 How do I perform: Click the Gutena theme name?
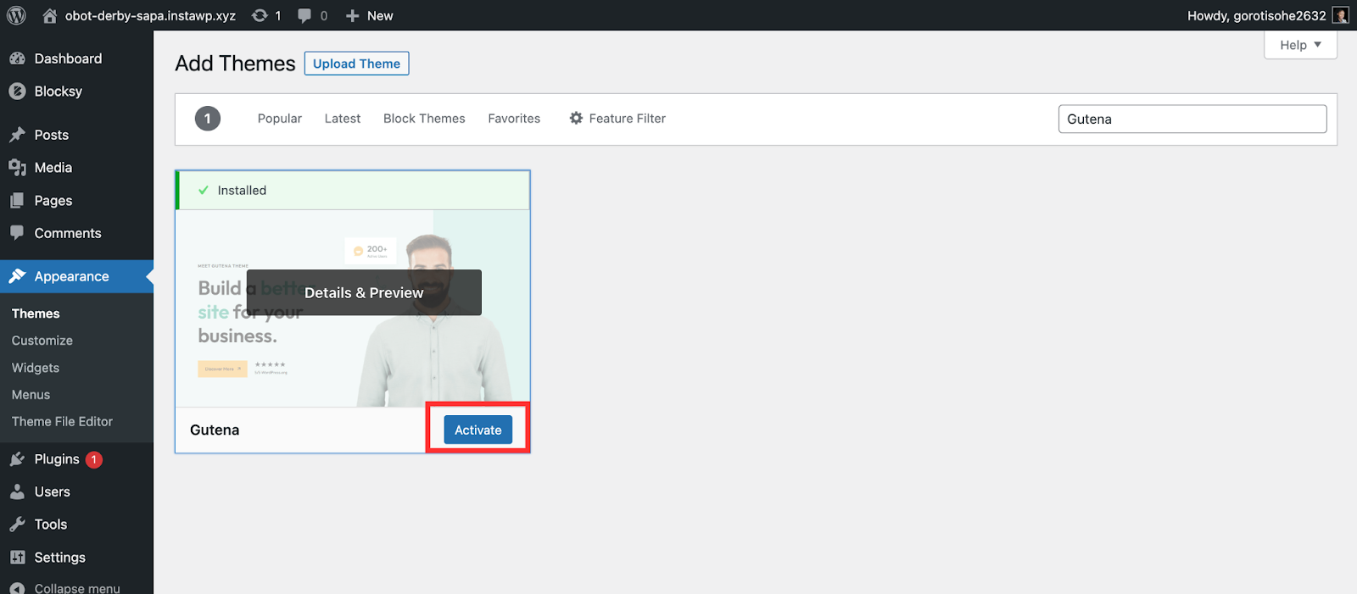click(x=215, y=430)
